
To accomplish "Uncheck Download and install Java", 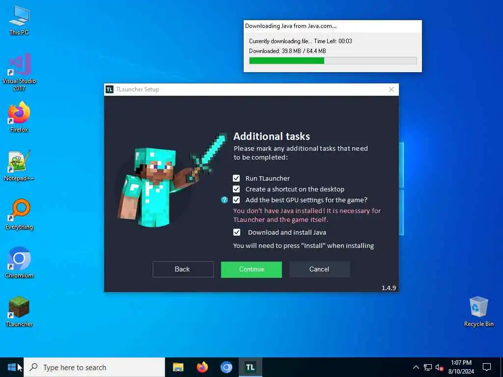I will pyautogui.click(x=236, y=232).
